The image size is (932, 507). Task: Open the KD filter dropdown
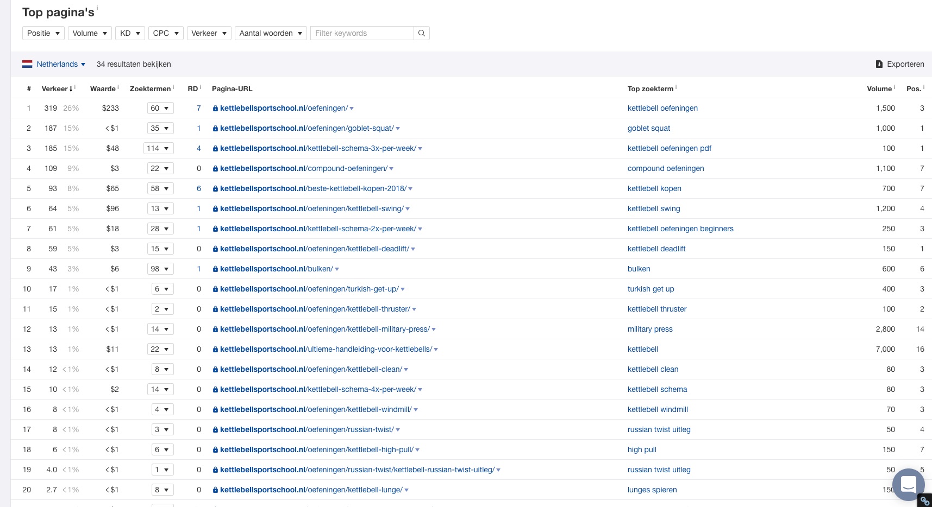tap(130, 33)
